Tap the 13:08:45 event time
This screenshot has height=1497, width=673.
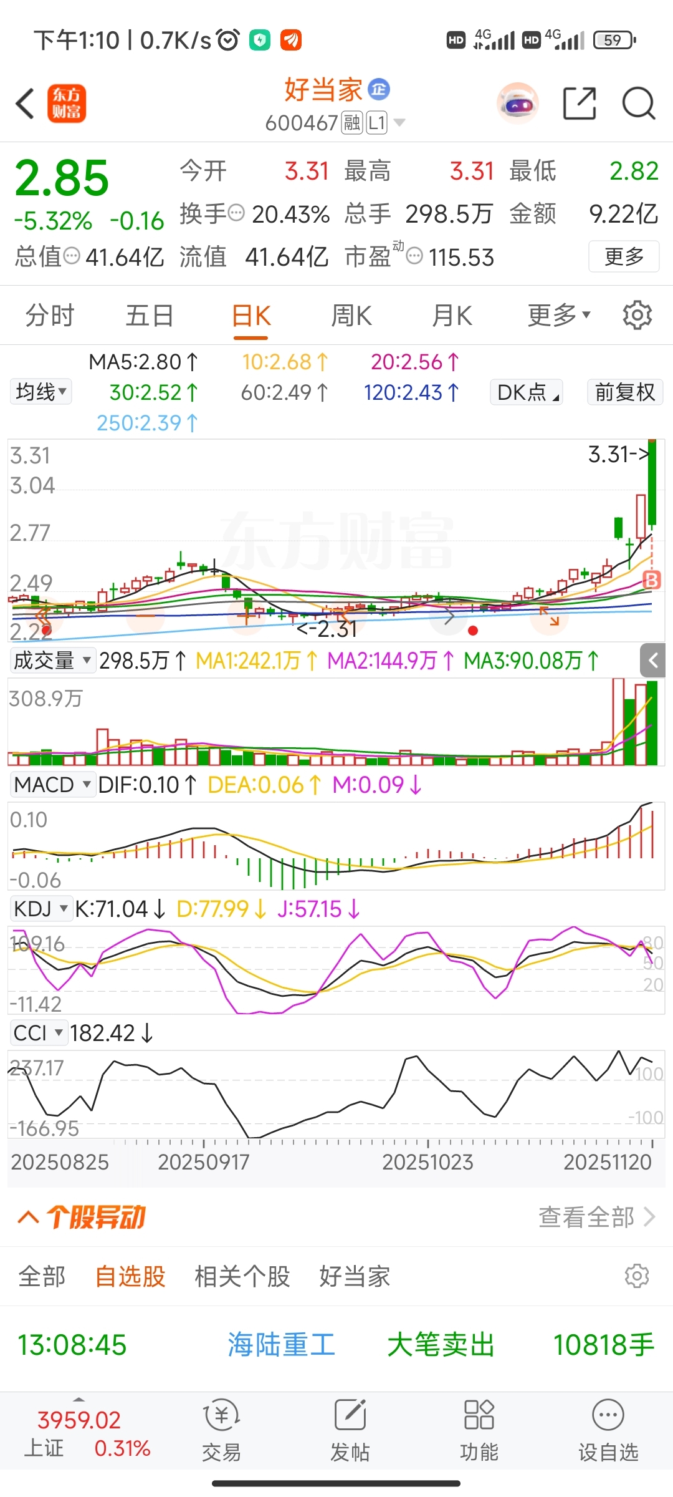point(72,1345)
